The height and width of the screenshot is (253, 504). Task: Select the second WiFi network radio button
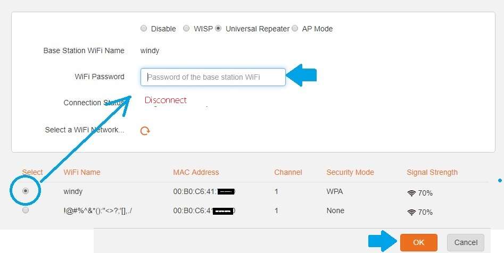point(26,210)
